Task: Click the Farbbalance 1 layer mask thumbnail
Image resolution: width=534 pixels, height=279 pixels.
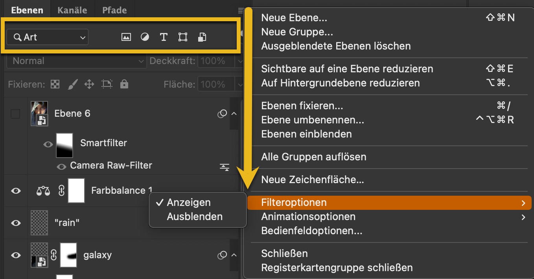Action: coord(76,190)
